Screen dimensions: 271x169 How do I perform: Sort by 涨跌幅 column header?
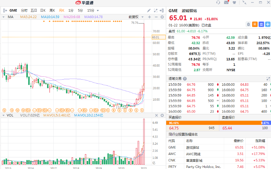260,141
